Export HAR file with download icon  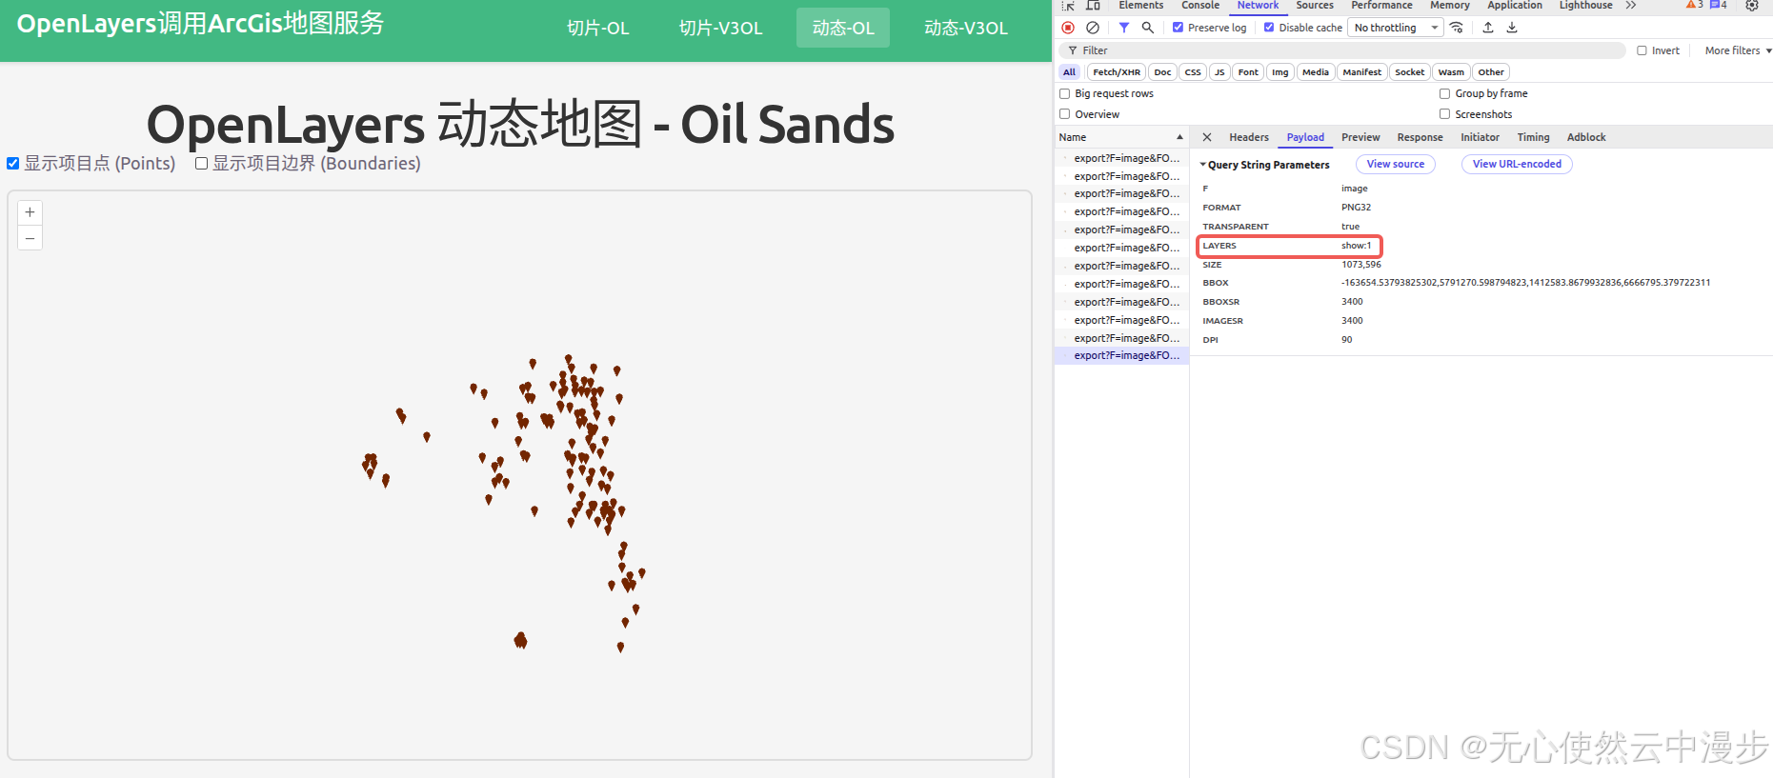pyautogui.click(x=1512, y=28)
